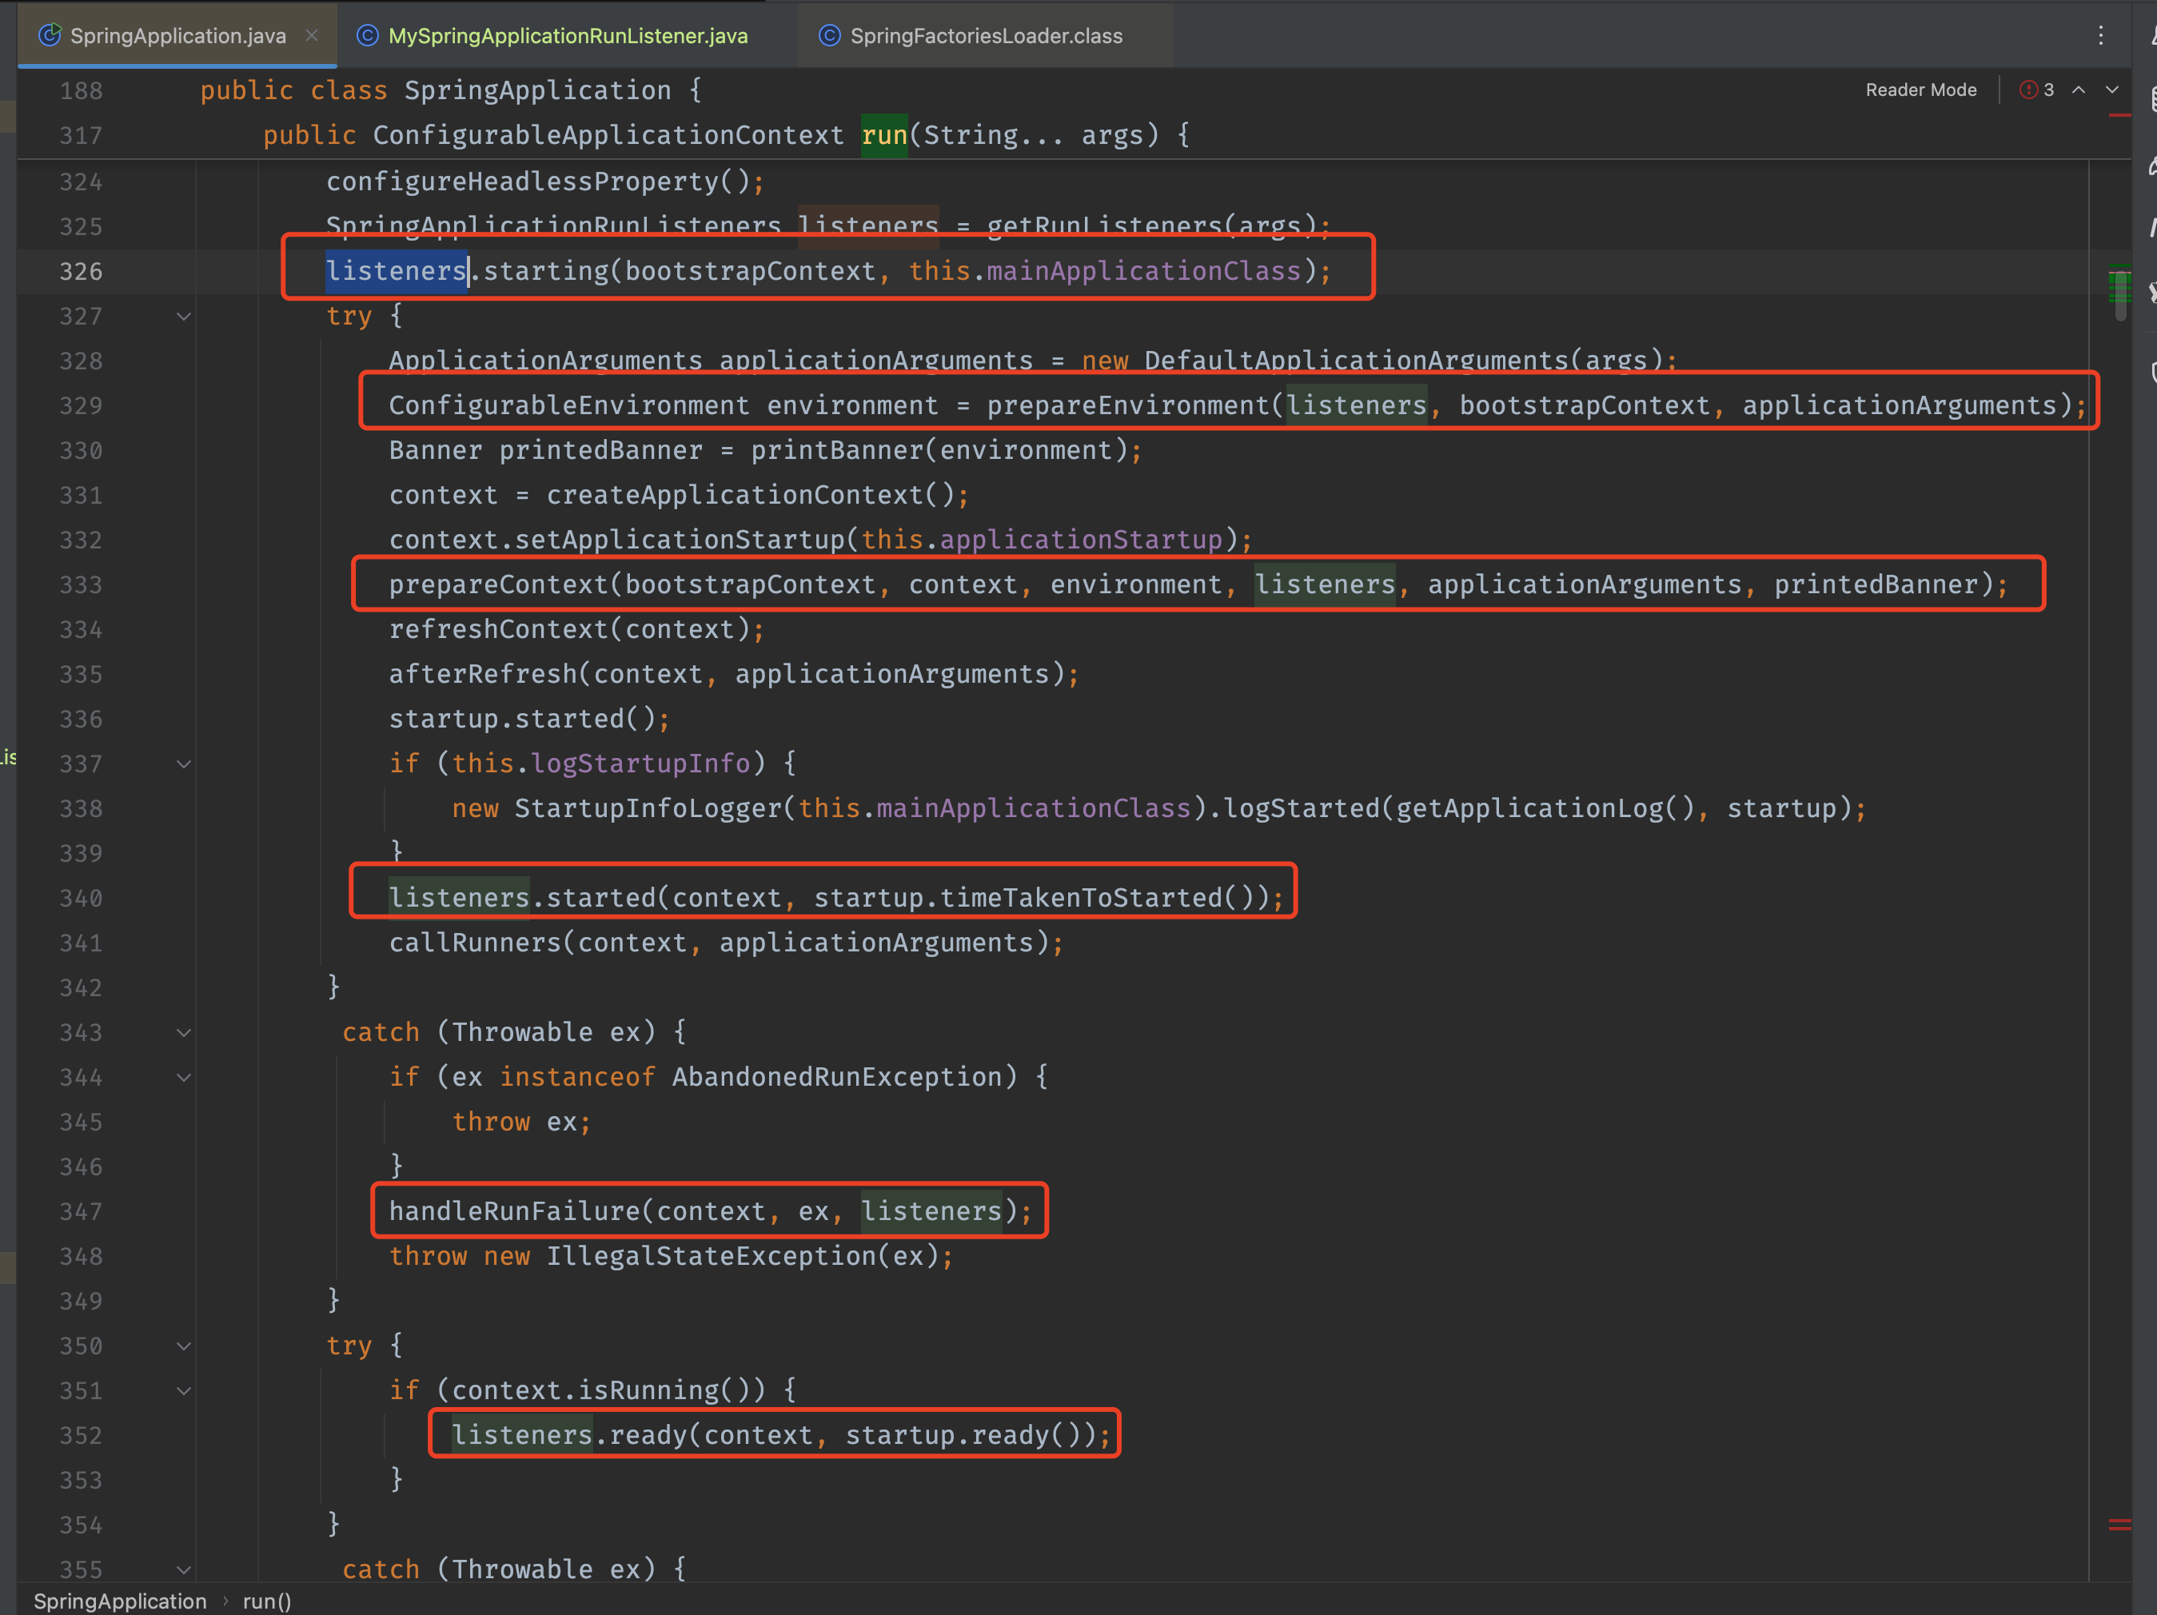Click the sticky class header SpringApplication line

451,90
